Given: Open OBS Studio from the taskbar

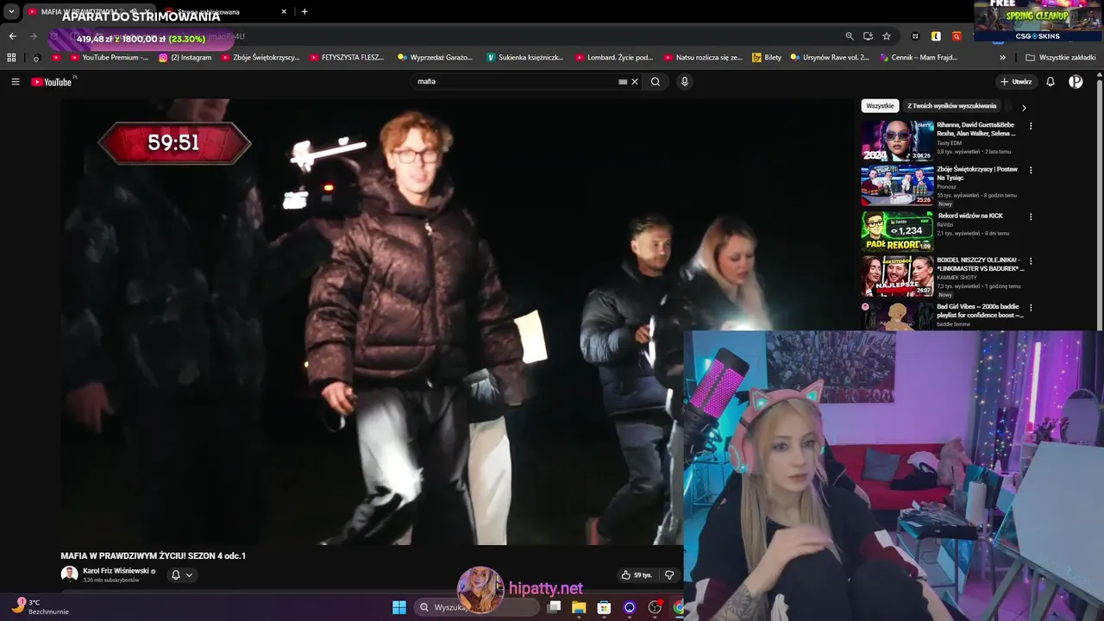Looking at the screenshot, I should (655, 607).
